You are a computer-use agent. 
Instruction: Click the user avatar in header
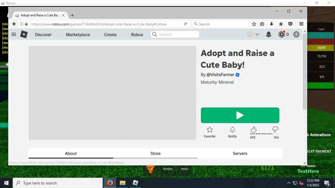pos(250,34)
